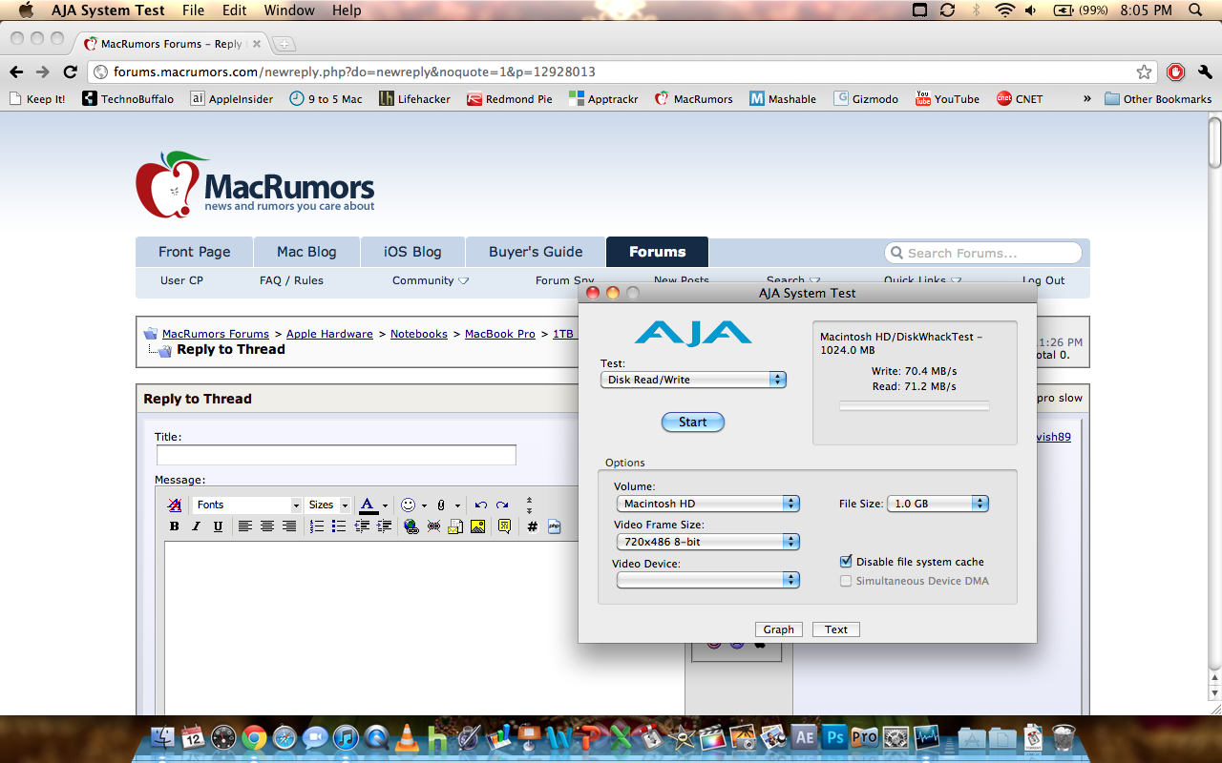Click the Chrome reload button
The image size is (1222, 763).
[70, 72]
